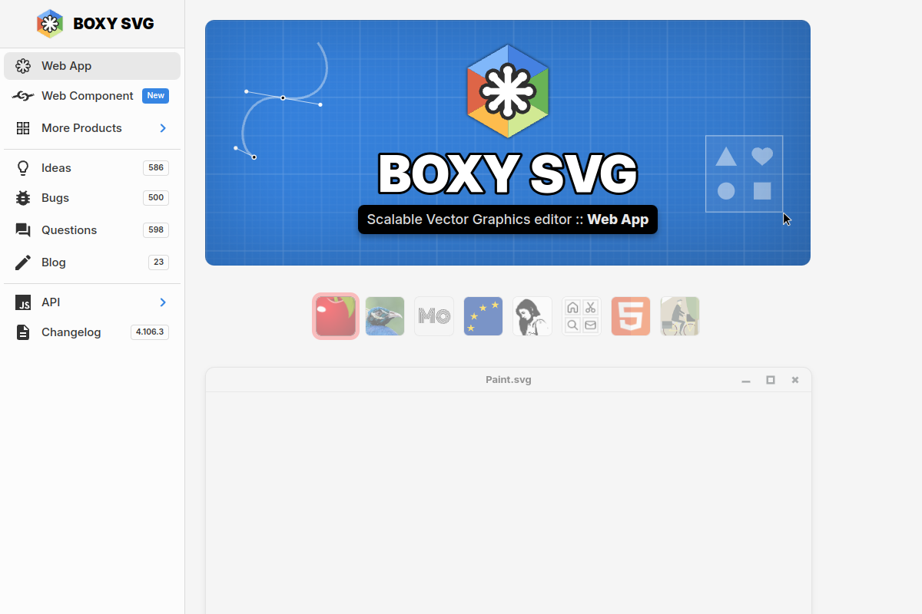Click the large BOXY SVG banner title
Image resolution: width=922 pixels, height=614 pixels.
click(x=508, y=173)
